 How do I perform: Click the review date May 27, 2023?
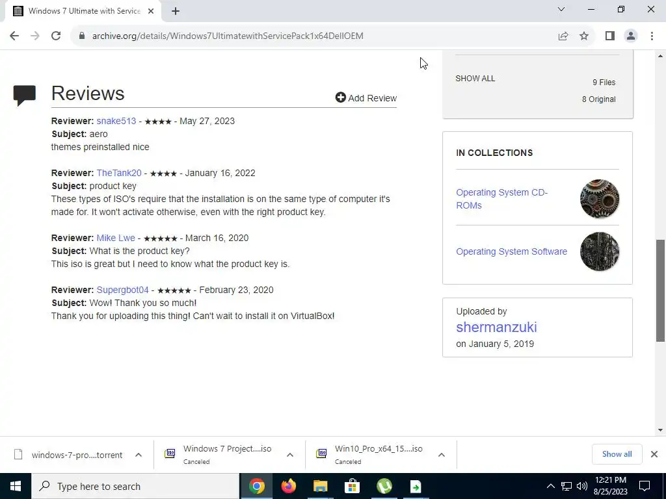(207, 121)
